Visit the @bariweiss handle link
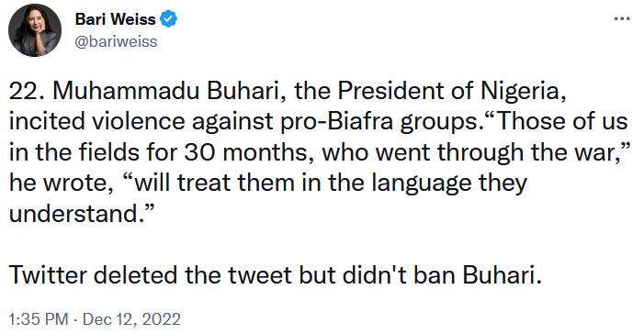This screenshot has height=334, width=644. [116, 41]
